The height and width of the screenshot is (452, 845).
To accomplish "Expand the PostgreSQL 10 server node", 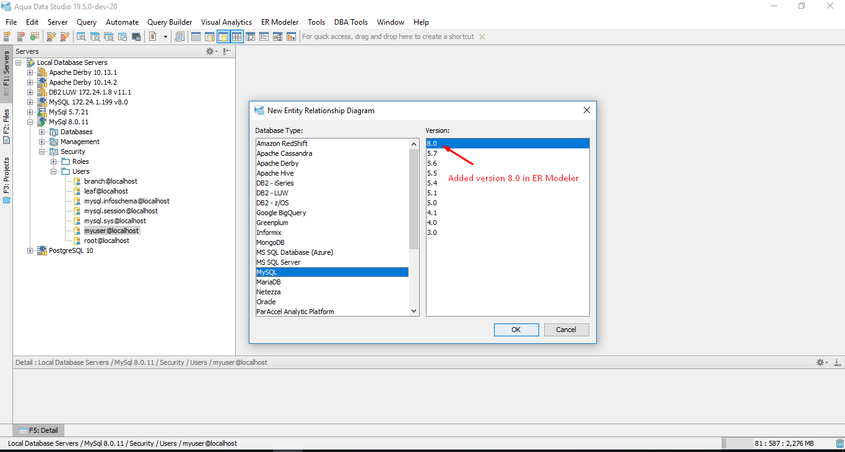I will pos(30,250).
